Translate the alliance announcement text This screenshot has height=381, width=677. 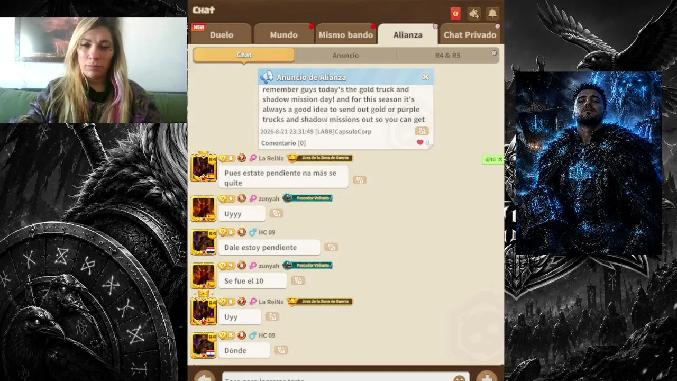[422, 131]
